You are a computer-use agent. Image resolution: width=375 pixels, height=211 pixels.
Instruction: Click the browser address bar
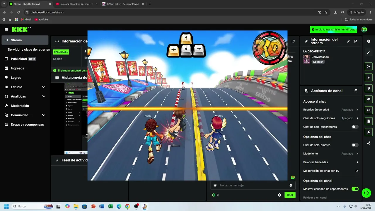[173, 12]
